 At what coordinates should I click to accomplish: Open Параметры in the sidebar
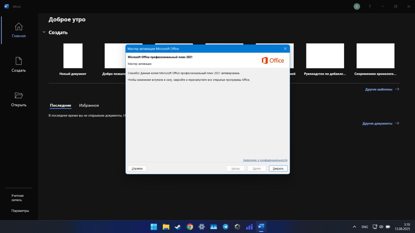pos(20,211)
